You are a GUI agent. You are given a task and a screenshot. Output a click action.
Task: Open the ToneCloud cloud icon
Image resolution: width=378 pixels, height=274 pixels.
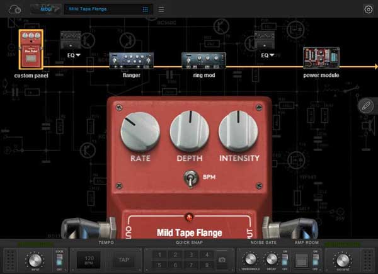(15, 9)
